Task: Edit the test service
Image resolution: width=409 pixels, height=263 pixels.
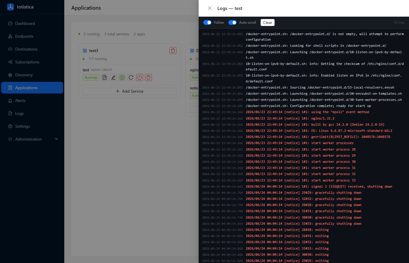Action: click(113, 77)
